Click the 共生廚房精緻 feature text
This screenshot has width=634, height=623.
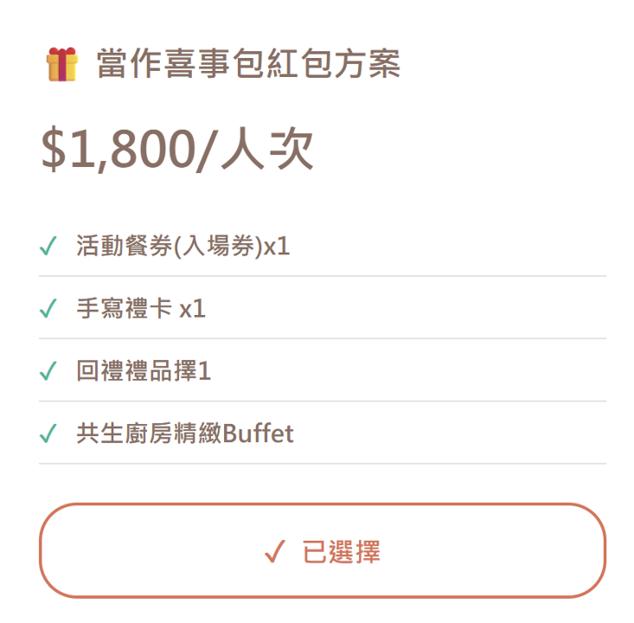[149, 434]
